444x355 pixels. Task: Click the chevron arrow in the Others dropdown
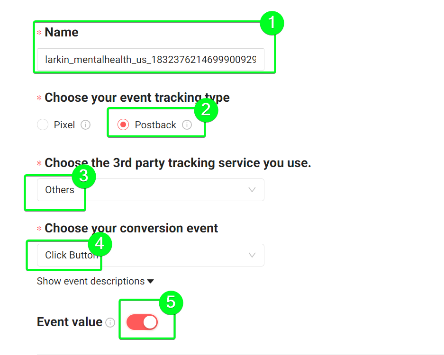point(252,190)
